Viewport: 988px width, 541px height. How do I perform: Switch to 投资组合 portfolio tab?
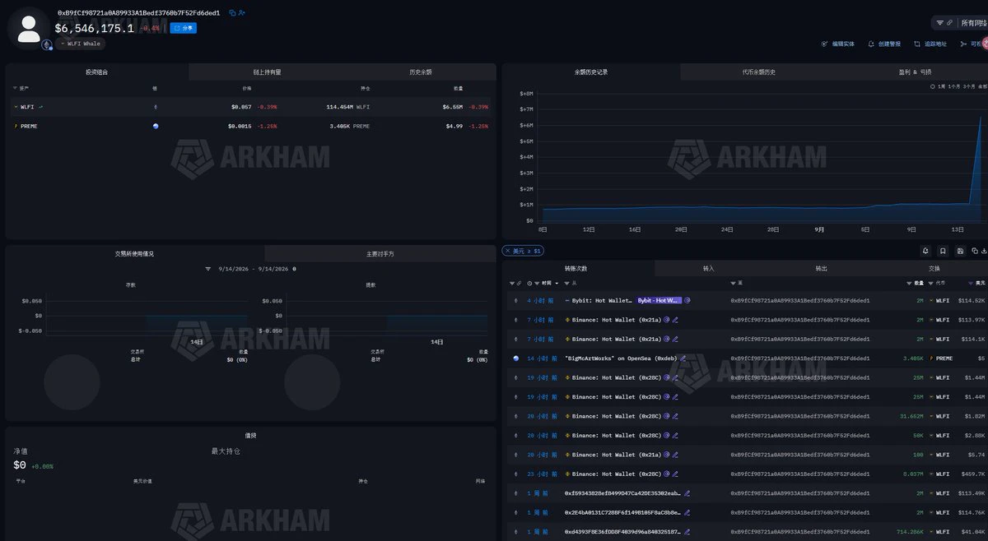point(97,72)
